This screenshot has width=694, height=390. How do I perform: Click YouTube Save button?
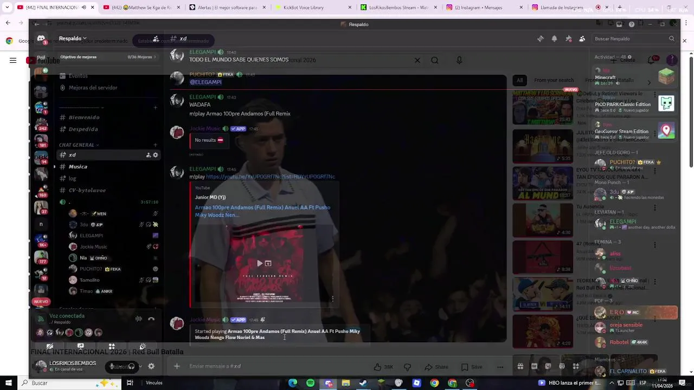471,367
